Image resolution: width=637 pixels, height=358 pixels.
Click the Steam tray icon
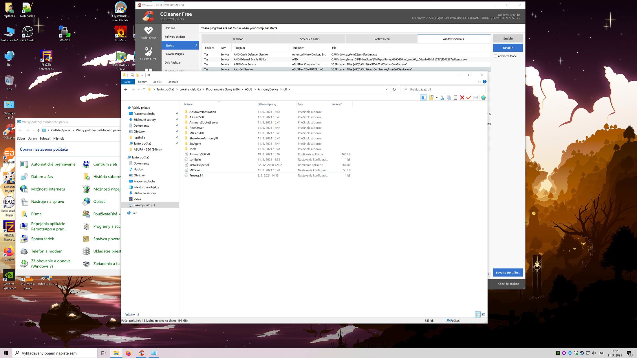tap(582, 353)
